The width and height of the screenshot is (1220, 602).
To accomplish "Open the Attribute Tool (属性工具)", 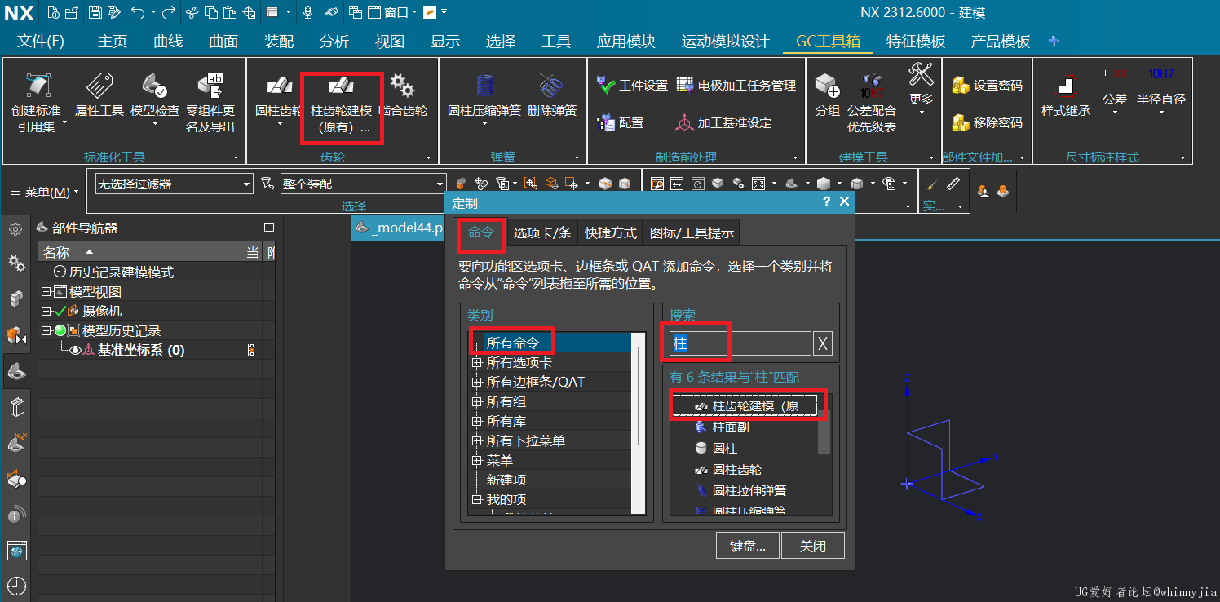I will click(99, 85).
